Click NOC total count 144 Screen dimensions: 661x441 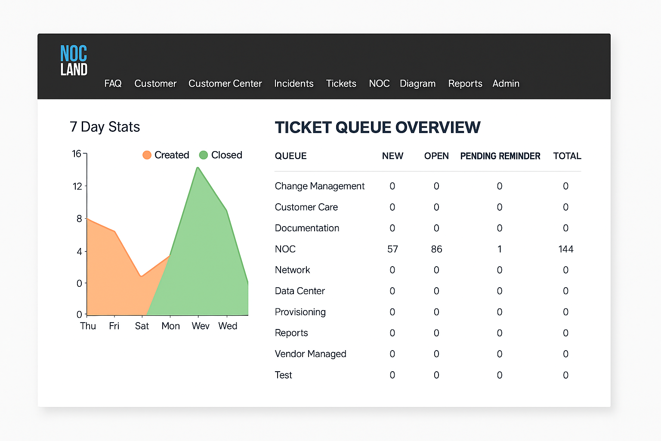pos(565,249)
